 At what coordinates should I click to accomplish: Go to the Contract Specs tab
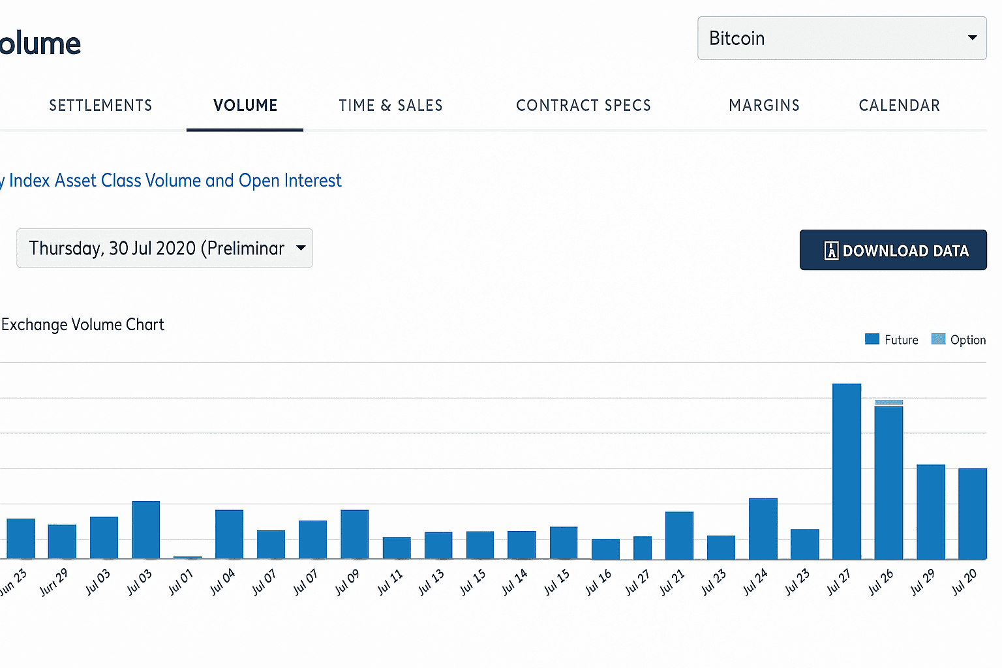583,106
